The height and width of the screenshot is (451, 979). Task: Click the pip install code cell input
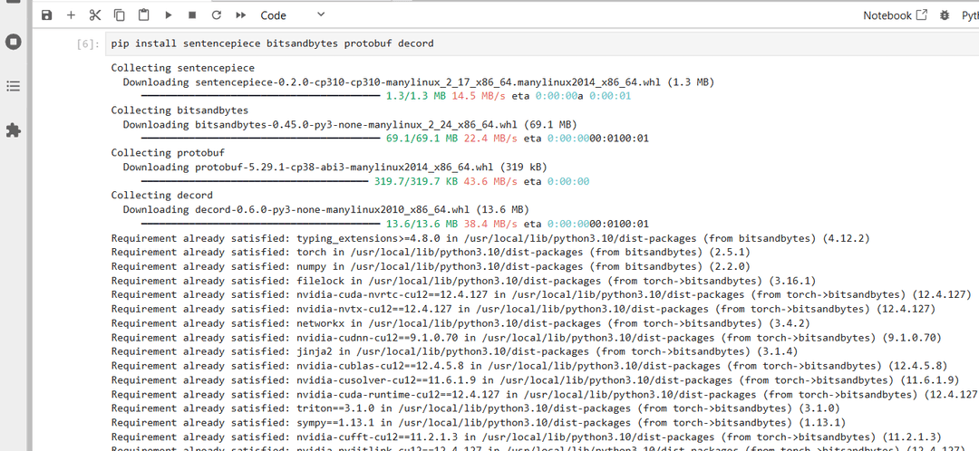pyautogui.click(x=542, y=43)
